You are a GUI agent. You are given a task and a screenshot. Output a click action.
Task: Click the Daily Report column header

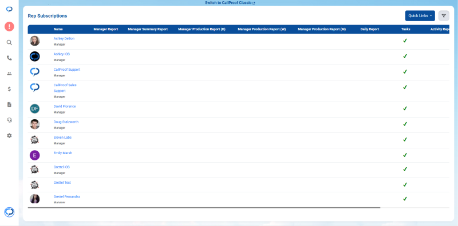[370, 30]
